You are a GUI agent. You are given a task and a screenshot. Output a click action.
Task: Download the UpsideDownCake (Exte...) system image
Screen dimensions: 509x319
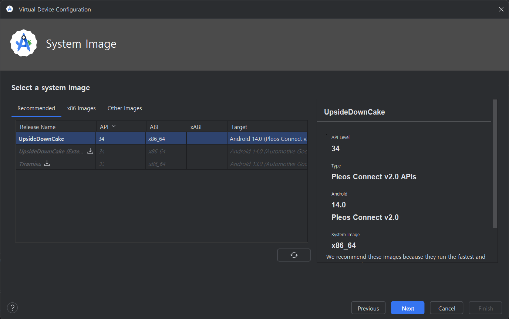(90, 151)
